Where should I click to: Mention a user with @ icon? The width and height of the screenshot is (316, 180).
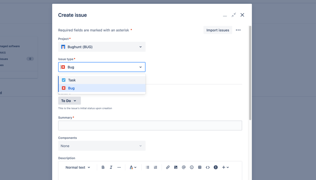(x=184, y=167)
